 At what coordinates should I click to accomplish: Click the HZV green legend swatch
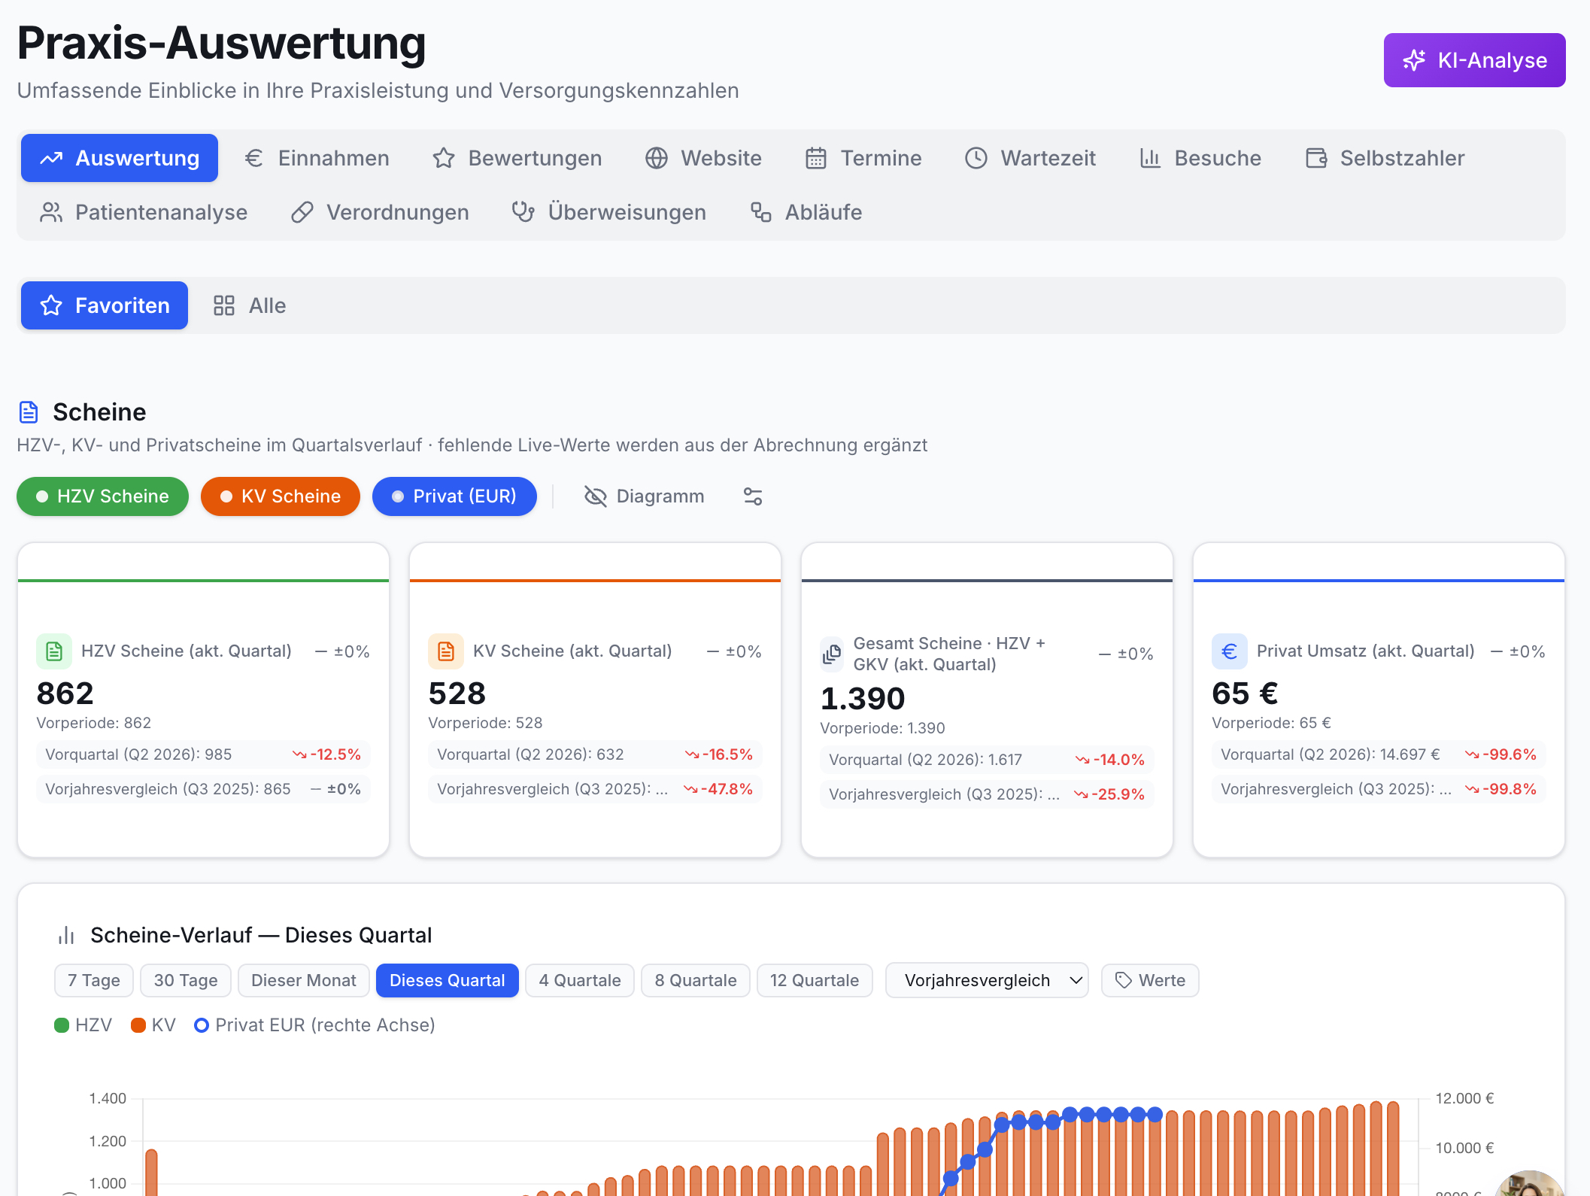[62, 1025]
